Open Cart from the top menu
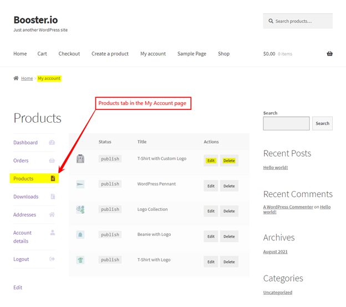The height and width of the screenshot is (307, 346). [42, 54]
